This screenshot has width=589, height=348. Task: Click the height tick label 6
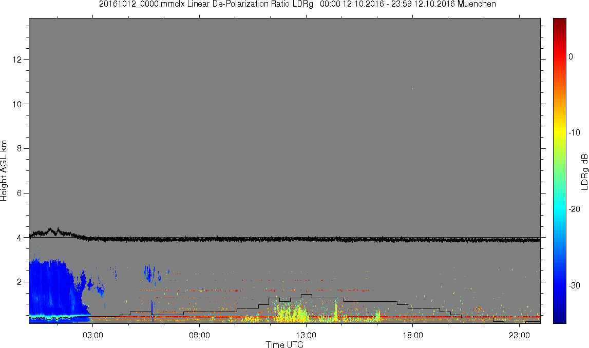pos(19,193)
